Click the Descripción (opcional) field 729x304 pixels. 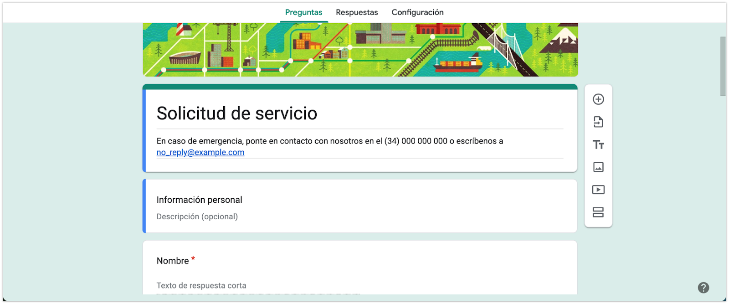click(x=197, y=216)
